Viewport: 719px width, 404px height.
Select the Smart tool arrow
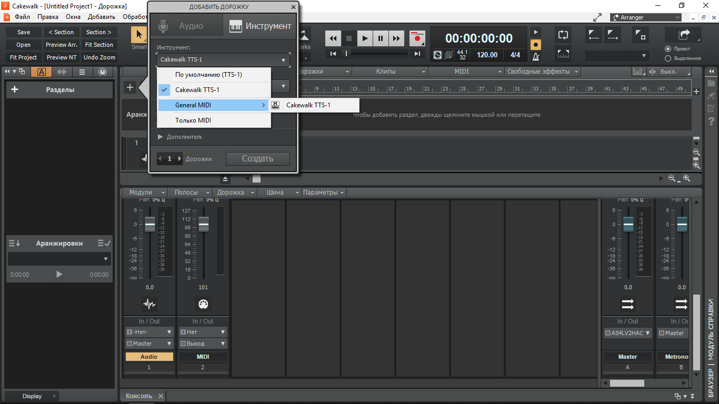[x=139, y=35]
